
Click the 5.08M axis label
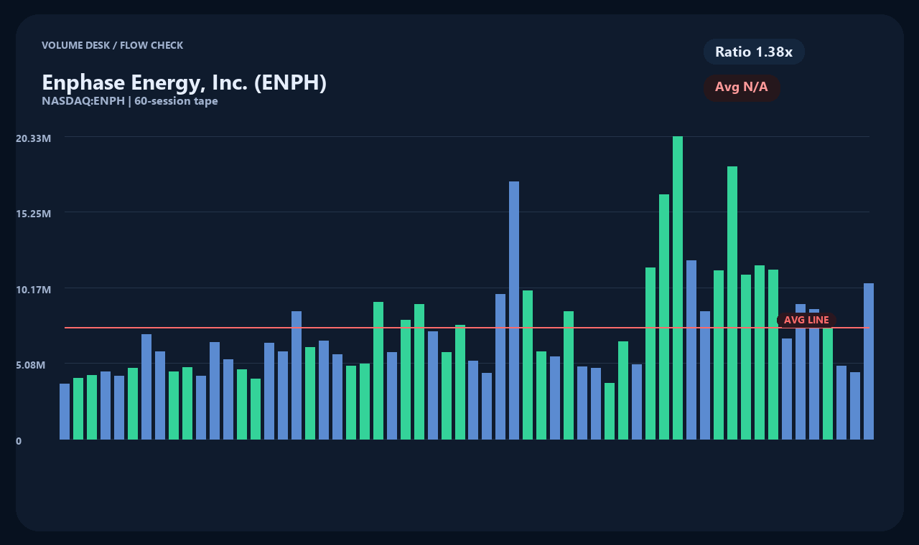pyautogui.click(x=31, y=365)
